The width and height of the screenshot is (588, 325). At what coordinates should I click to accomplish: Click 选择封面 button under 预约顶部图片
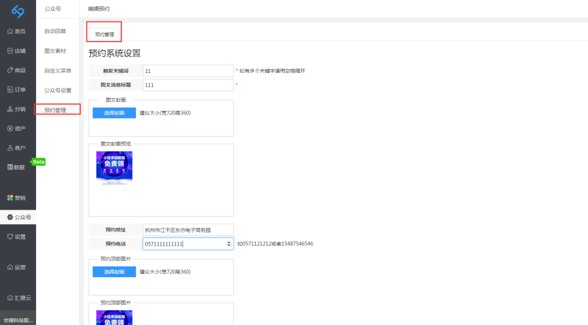click(114, 271)
